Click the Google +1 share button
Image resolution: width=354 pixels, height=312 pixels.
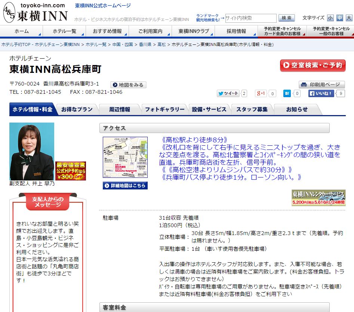tap(261, 93)
